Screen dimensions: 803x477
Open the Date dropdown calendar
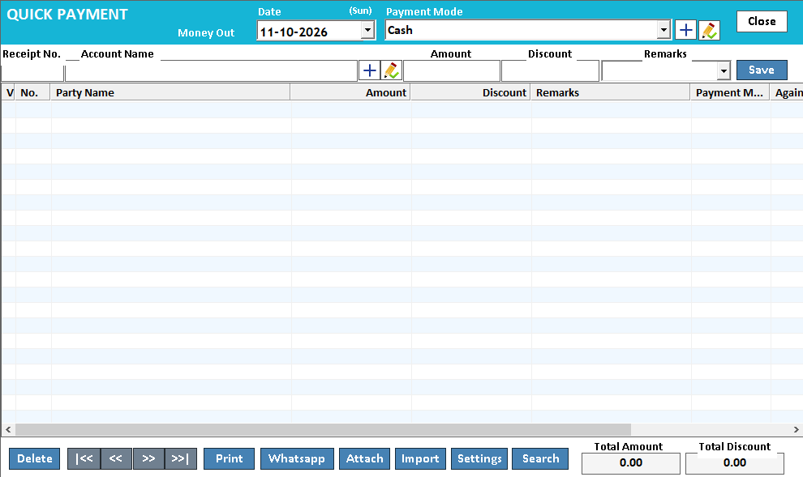pyautogui.click(x=367, y=30)
